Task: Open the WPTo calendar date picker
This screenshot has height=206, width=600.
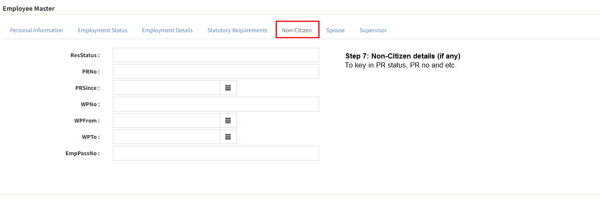Action: (228, 137)
